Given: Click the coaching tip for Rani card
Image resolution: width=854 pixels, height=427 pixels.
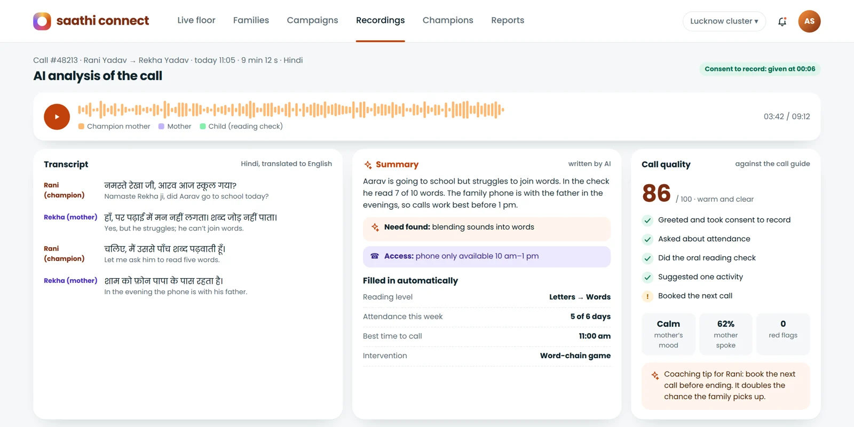Looking at the screenshot, I should [726, 386].
